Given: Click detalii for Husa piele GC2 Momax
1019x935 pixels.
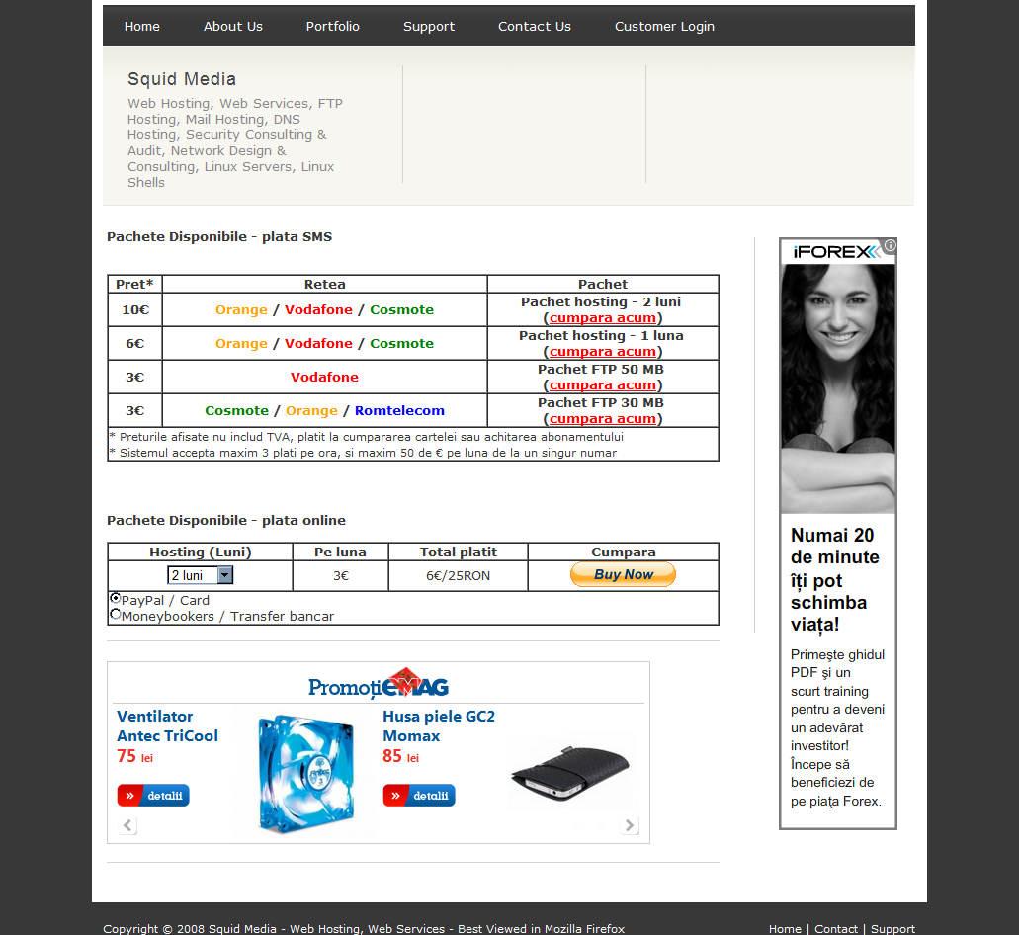Looking at the screenshot, I should coord(418,795).
